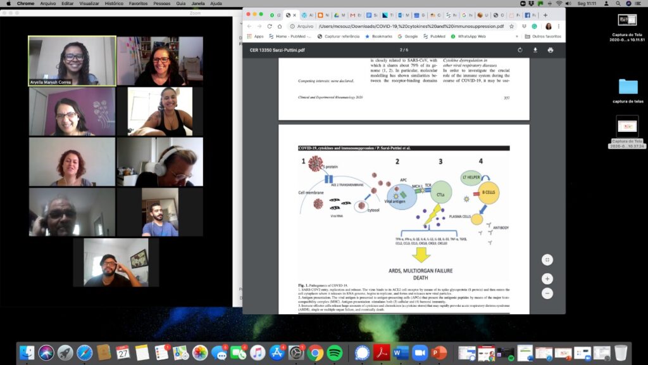Rotate the PDF document clockwise
Image resolution: width=648 pixels, height=365 pixels.
[x=520, y=50]
